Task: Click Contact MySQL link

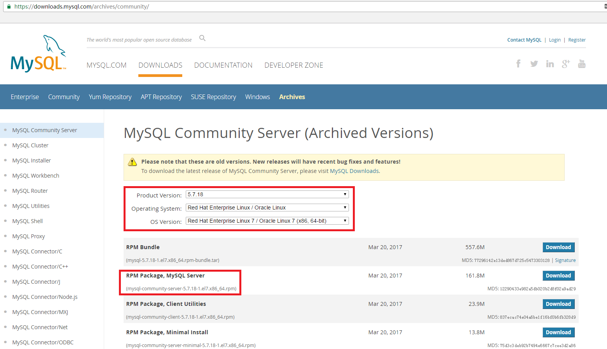Action: [x=524, y=40]
